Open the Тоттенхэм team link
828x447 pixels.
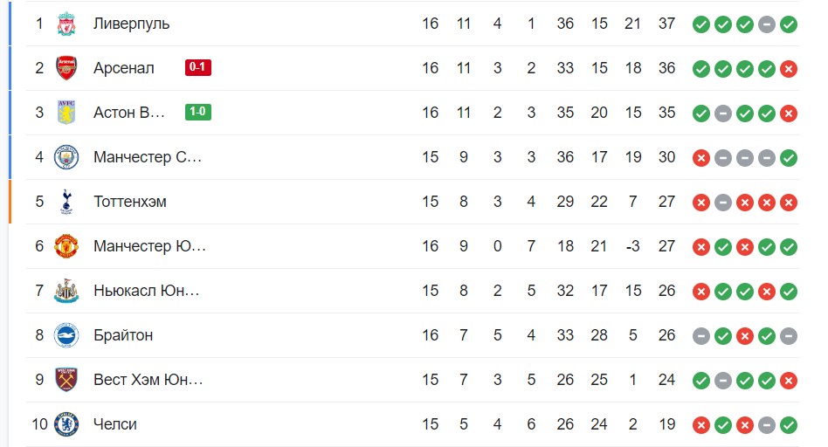tap(130, 202)
